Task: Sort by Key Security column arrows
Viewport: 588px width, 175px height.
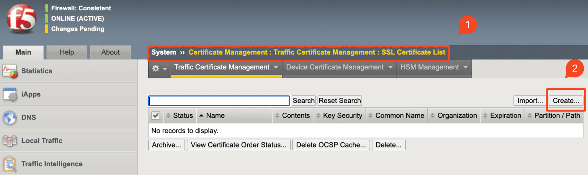Action: (318, 116)
